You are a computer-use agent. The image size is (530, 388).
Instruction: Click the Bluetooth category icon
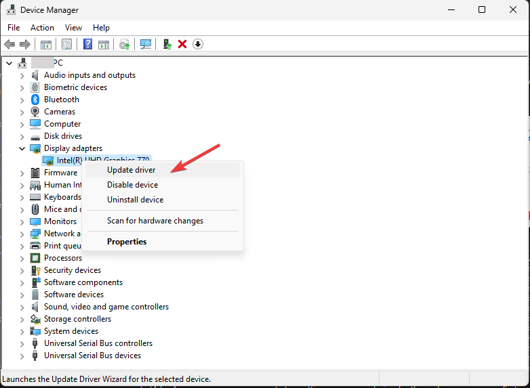pos(35,100)
